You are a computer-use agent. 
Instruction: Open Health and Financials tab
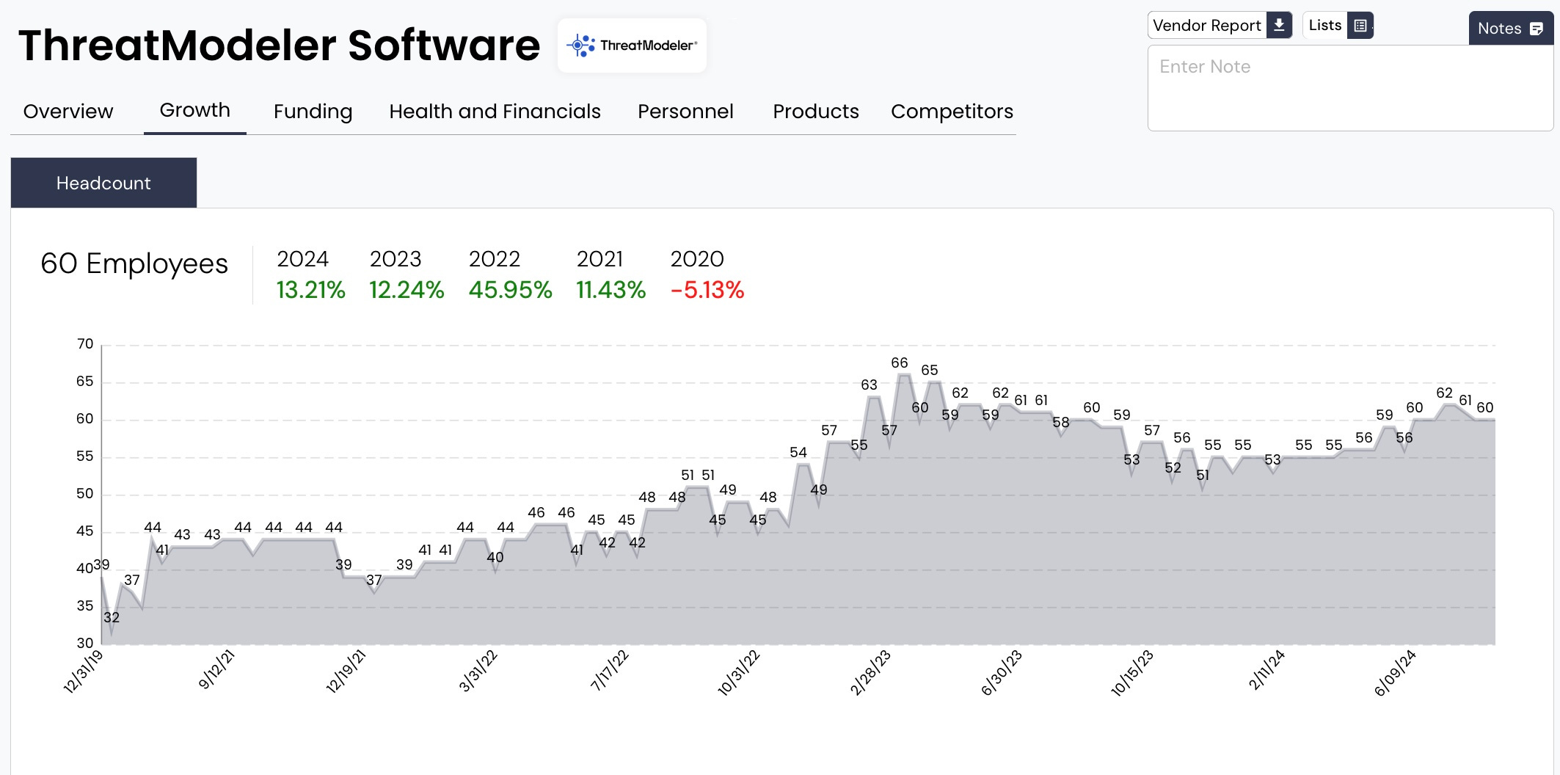point(495,112)
